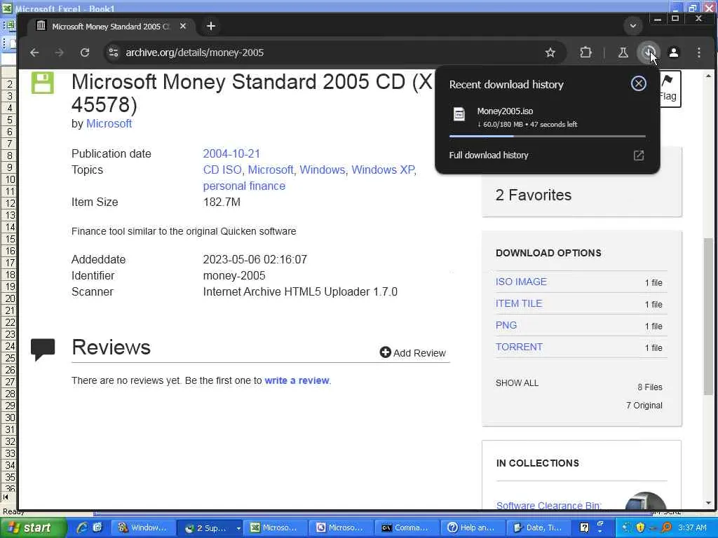
Task: Open the personal finance topic link
Action: coord(244,186)
